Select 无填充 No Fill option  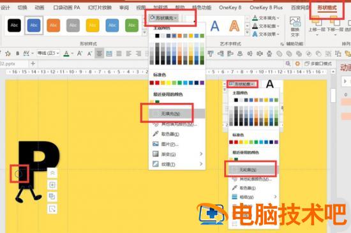click(x=177, y=114)
